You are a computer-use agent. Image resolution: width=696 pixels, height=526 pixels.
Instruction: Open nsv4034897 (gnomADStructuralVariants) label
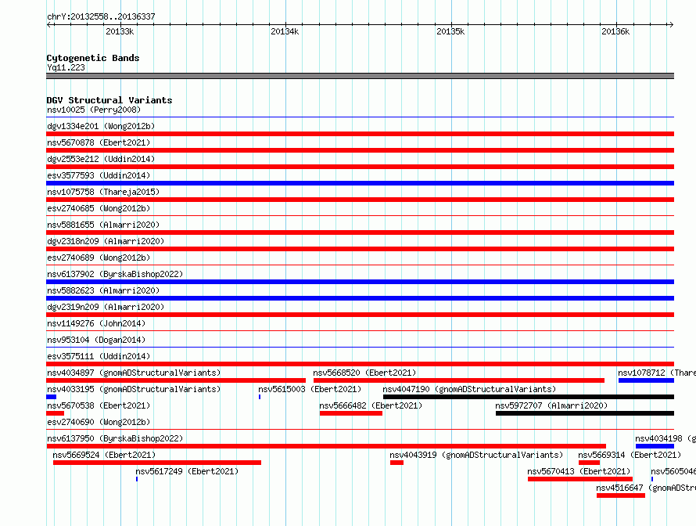pyautogui.click(x=134, y=373)
